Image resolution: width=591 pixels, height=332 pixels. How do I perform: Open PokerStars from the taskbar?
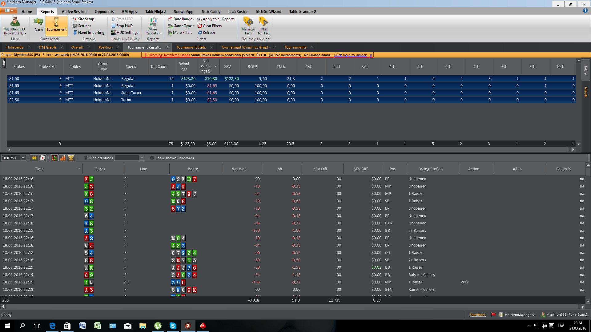203,326
